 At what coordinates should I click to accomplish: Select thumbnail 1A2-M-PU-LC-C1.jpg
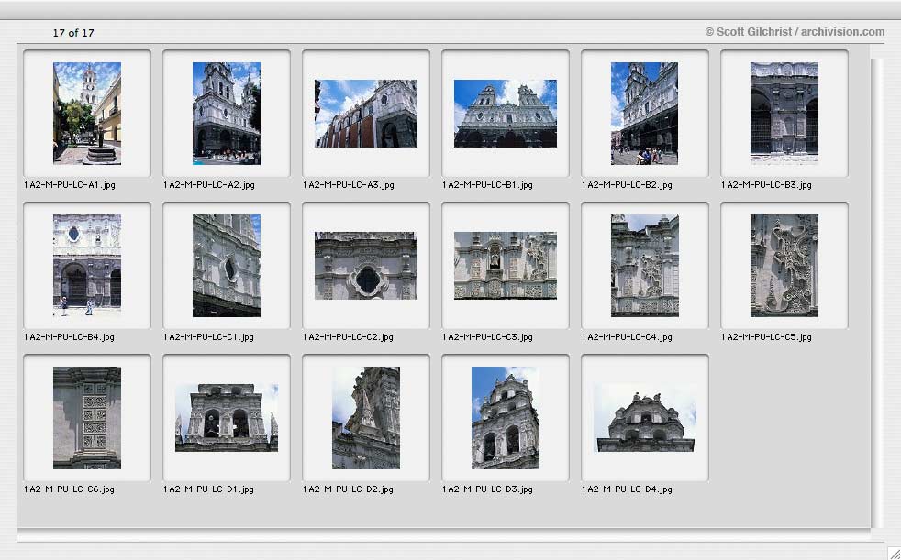coord(227,266)
